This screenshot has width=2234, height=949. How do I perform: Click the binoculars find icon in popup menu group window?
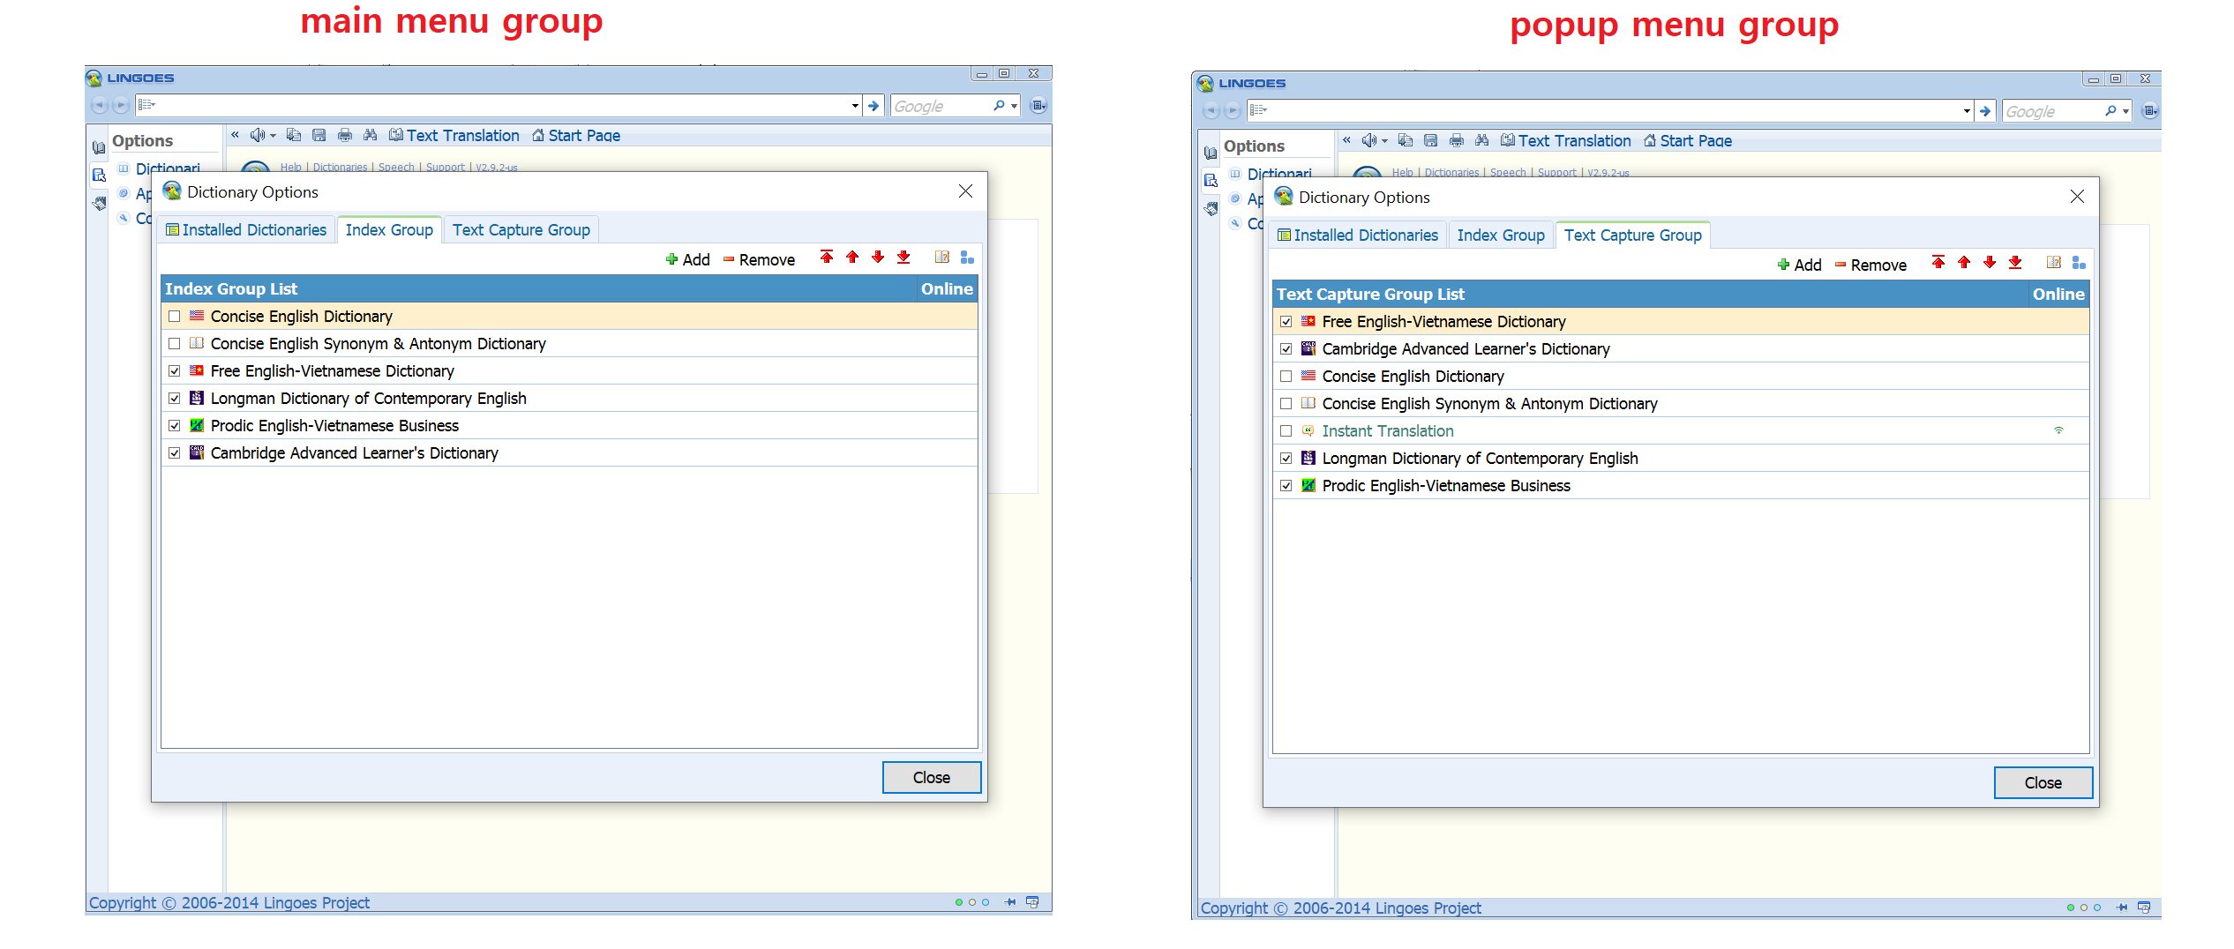tap(1482, 140)
